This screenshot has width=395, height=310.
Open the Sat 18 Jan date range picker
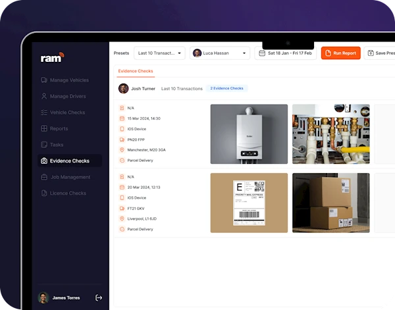click(285, 53)
